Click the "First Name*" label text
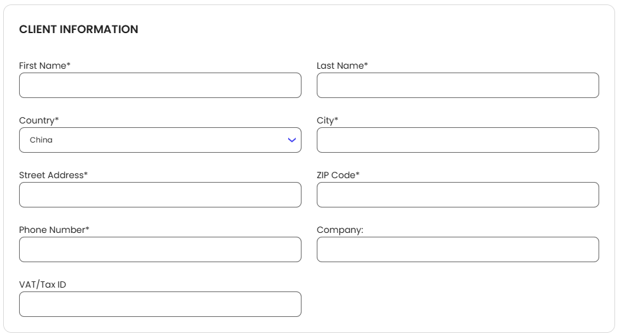This screenshot has height=336, width=617. [x=45, y=66]
